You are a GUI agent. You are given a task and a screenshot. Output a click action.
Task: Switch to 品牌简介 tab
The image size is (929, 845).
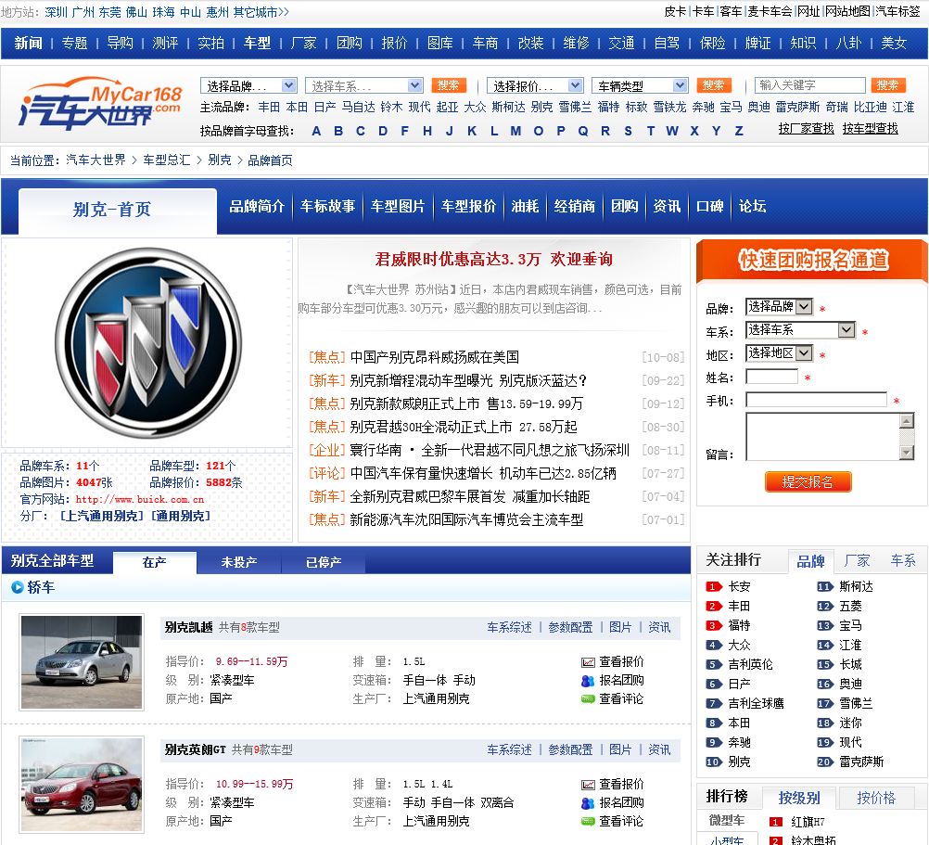click(257, 206)
